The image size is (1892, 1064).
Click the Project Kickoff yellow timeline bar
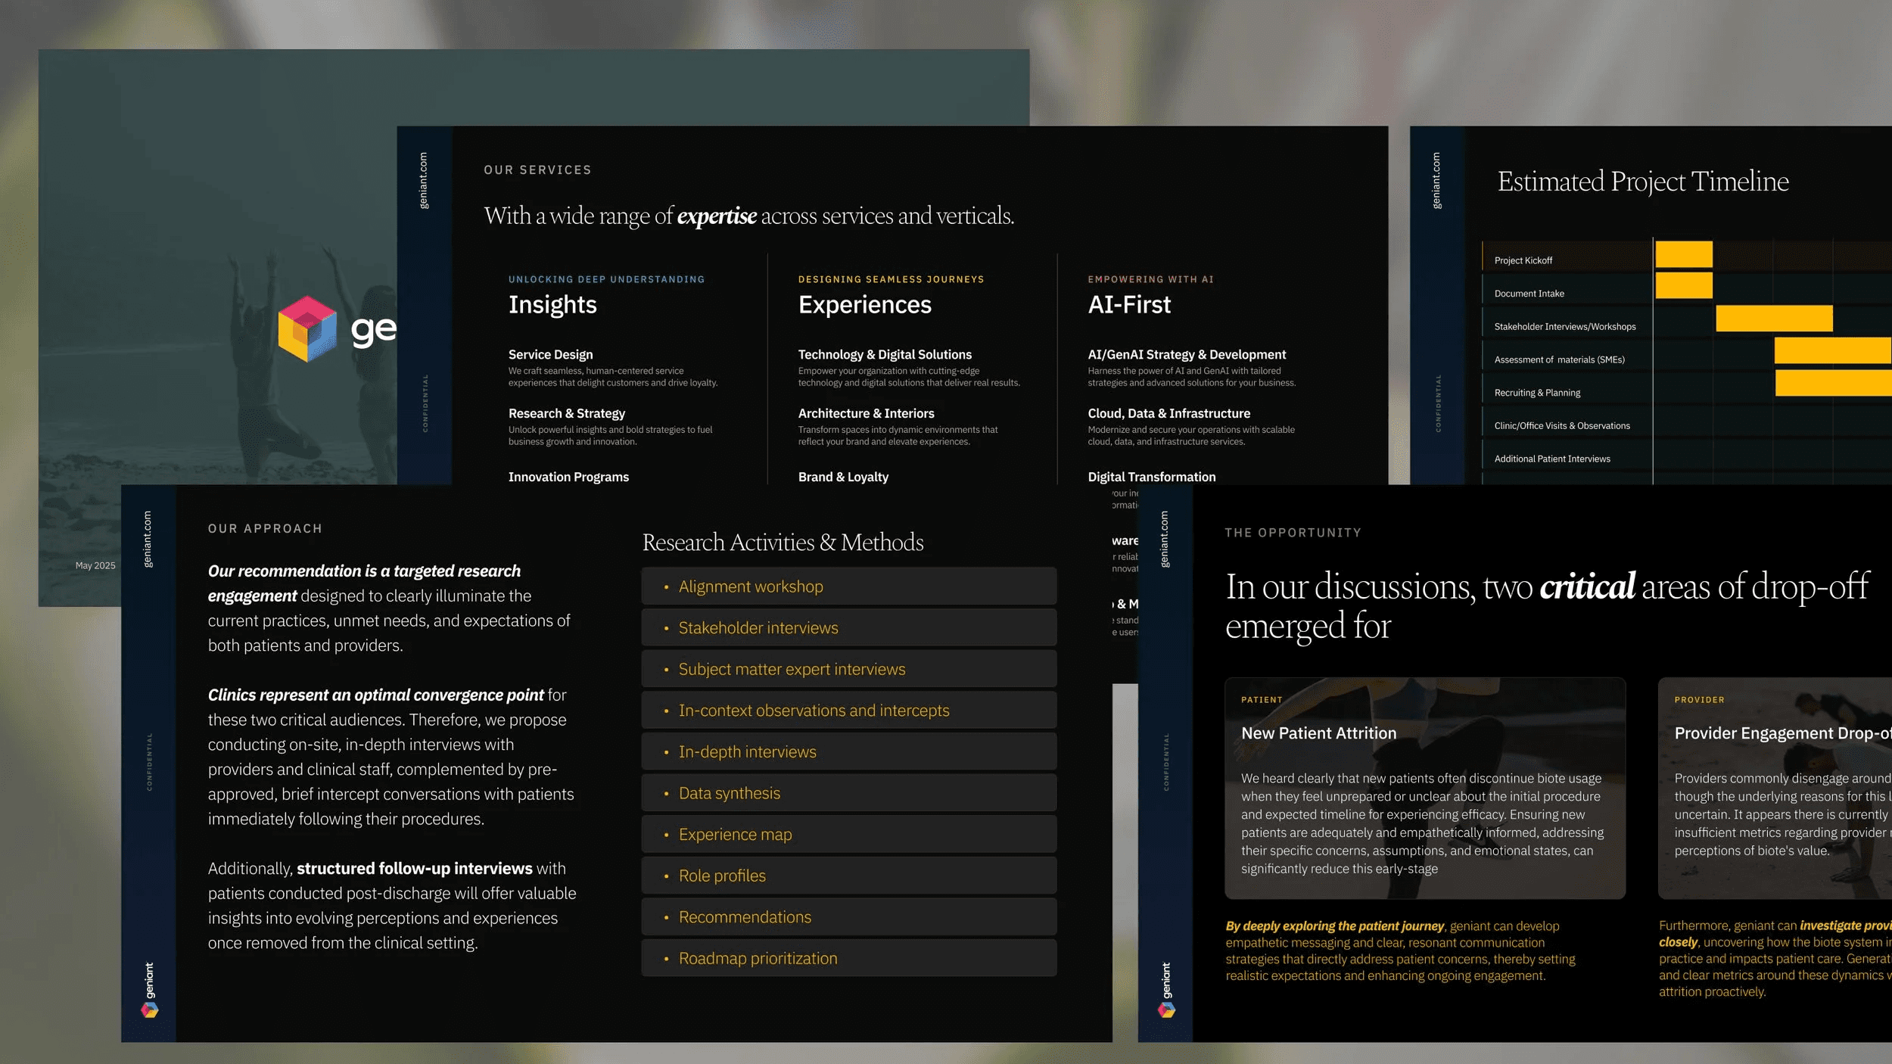click(1683, 254)
